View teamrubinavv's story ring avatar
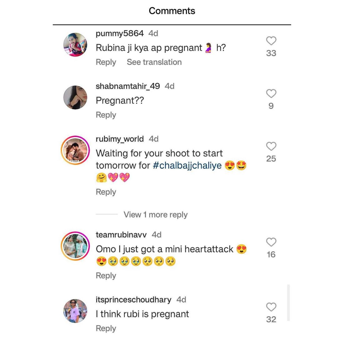 pyautogui.click(x=75, y=246)
